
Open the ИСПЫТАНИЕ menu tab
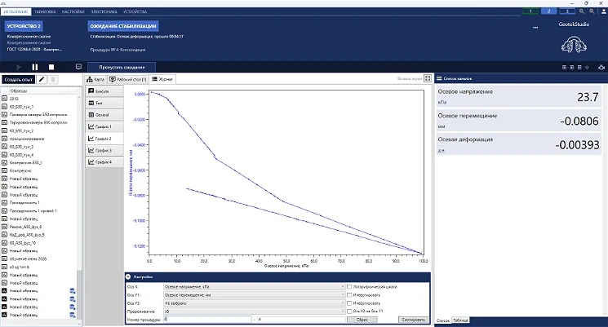pos(16,11)
